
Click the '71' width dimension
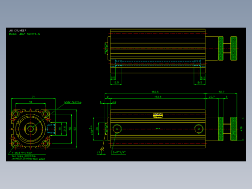tap(33, 97)
